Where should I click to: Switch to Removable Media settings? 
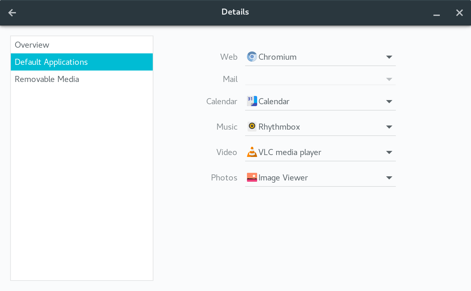pyautogui.click(x=47, y=79)
